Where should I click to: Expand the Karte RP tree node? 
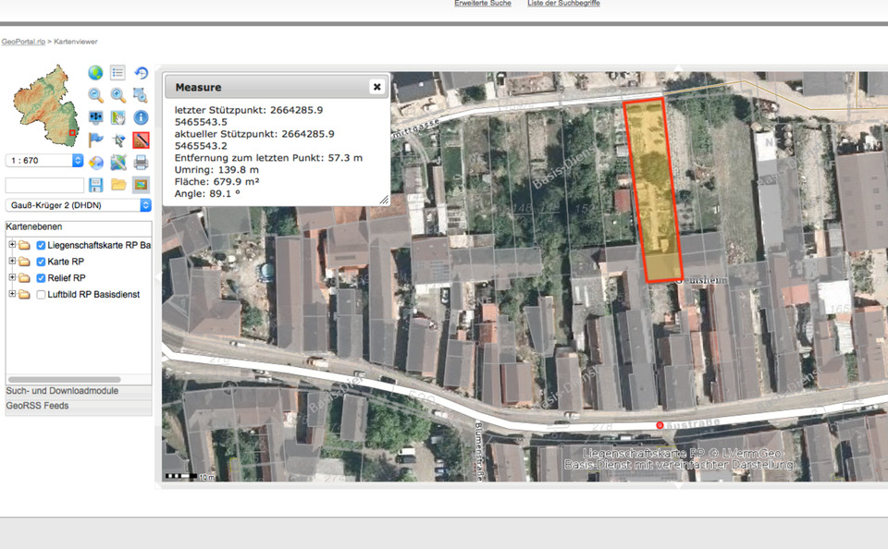(x=12, y=262)
